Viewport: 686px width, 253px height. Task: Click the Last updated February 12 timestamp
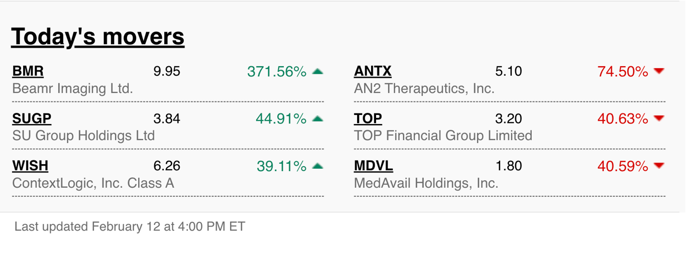[x=130, y=226]
